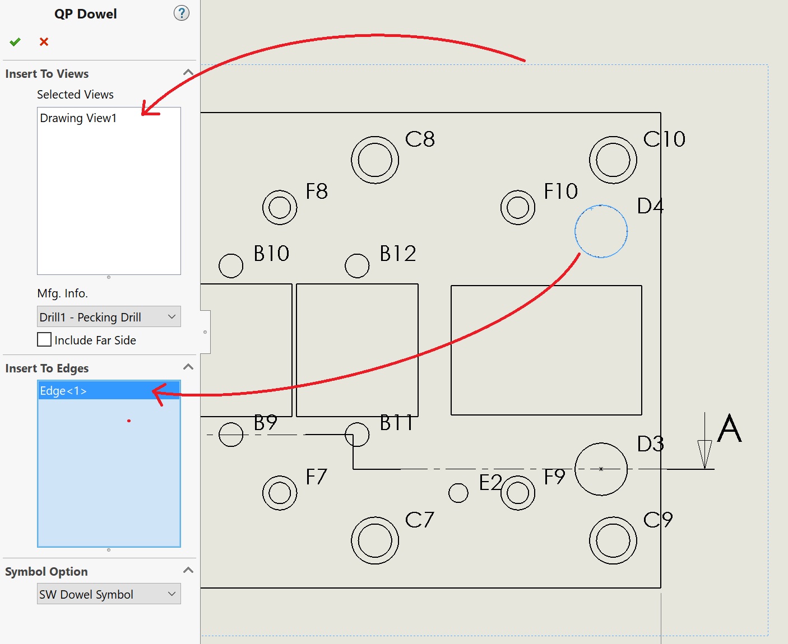This screenshot has width=788, height=644.
Task: Collapse the Symbol Option section
Action: [x=188, y=571]
